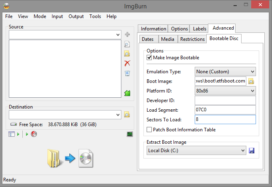Click the recycle bin clear-all icon
272x187 pixels.
coord(127,73)
